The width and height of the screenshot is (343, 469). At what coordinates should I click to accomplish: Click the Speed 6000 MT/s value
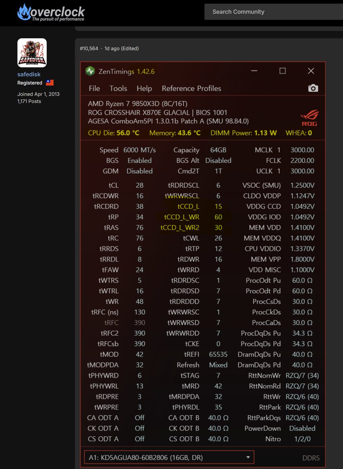pos(139,150)
